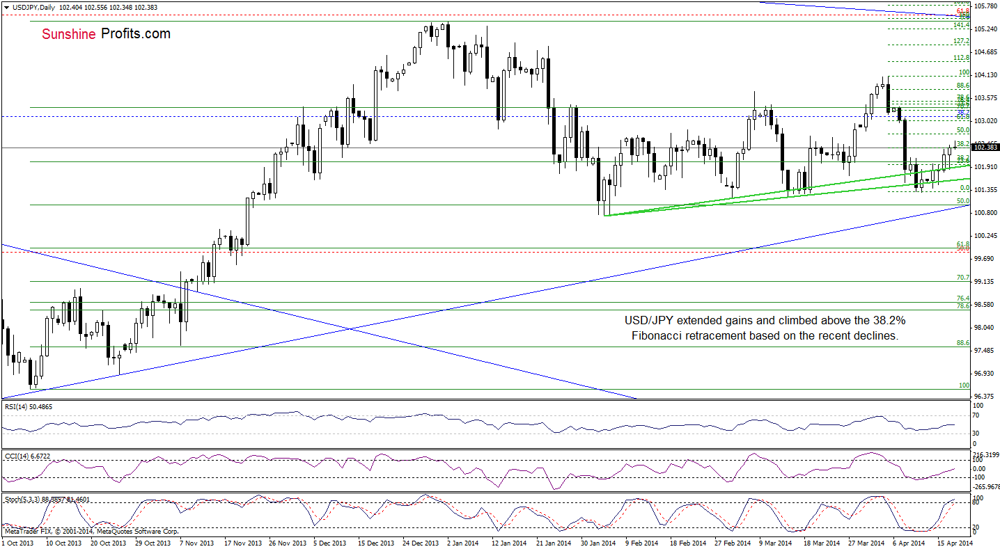Click price axis label 104.685
This screenshot has height=549, width=1000.
986,52
